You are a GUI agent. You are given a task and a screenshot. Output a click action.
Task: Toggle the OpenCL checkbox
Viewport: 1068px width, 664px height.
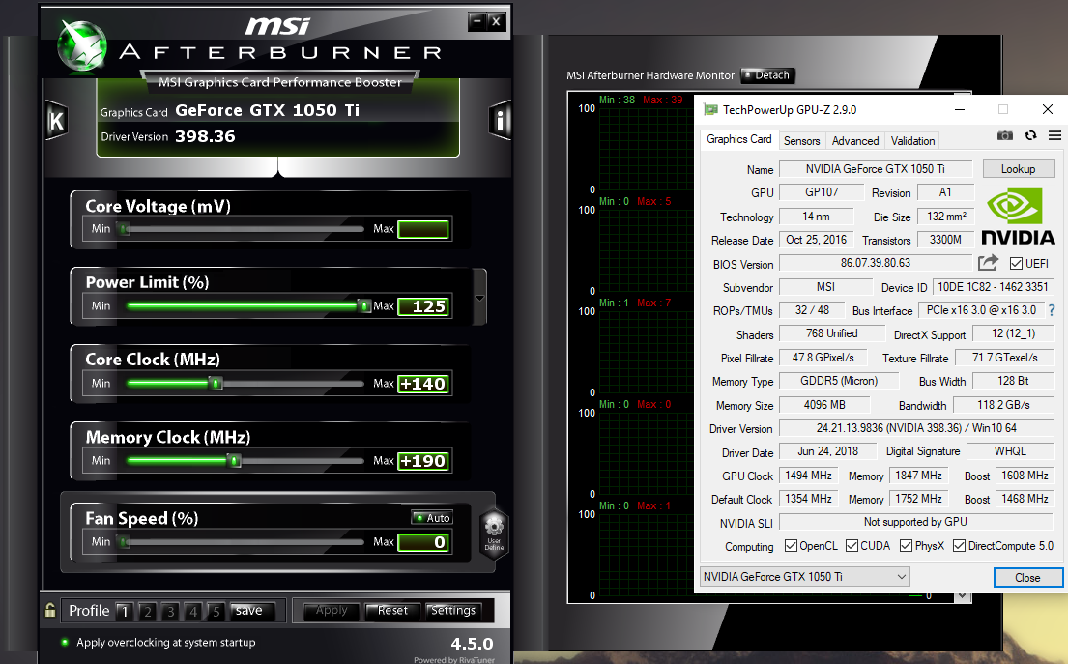[791, 545]
